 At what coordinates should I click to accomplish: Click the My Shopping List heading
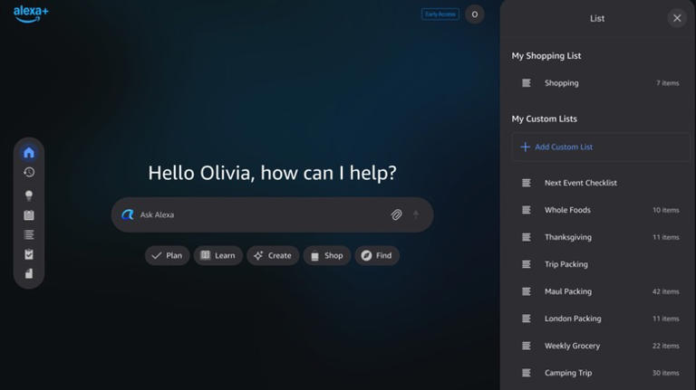[x=546, y=56]
